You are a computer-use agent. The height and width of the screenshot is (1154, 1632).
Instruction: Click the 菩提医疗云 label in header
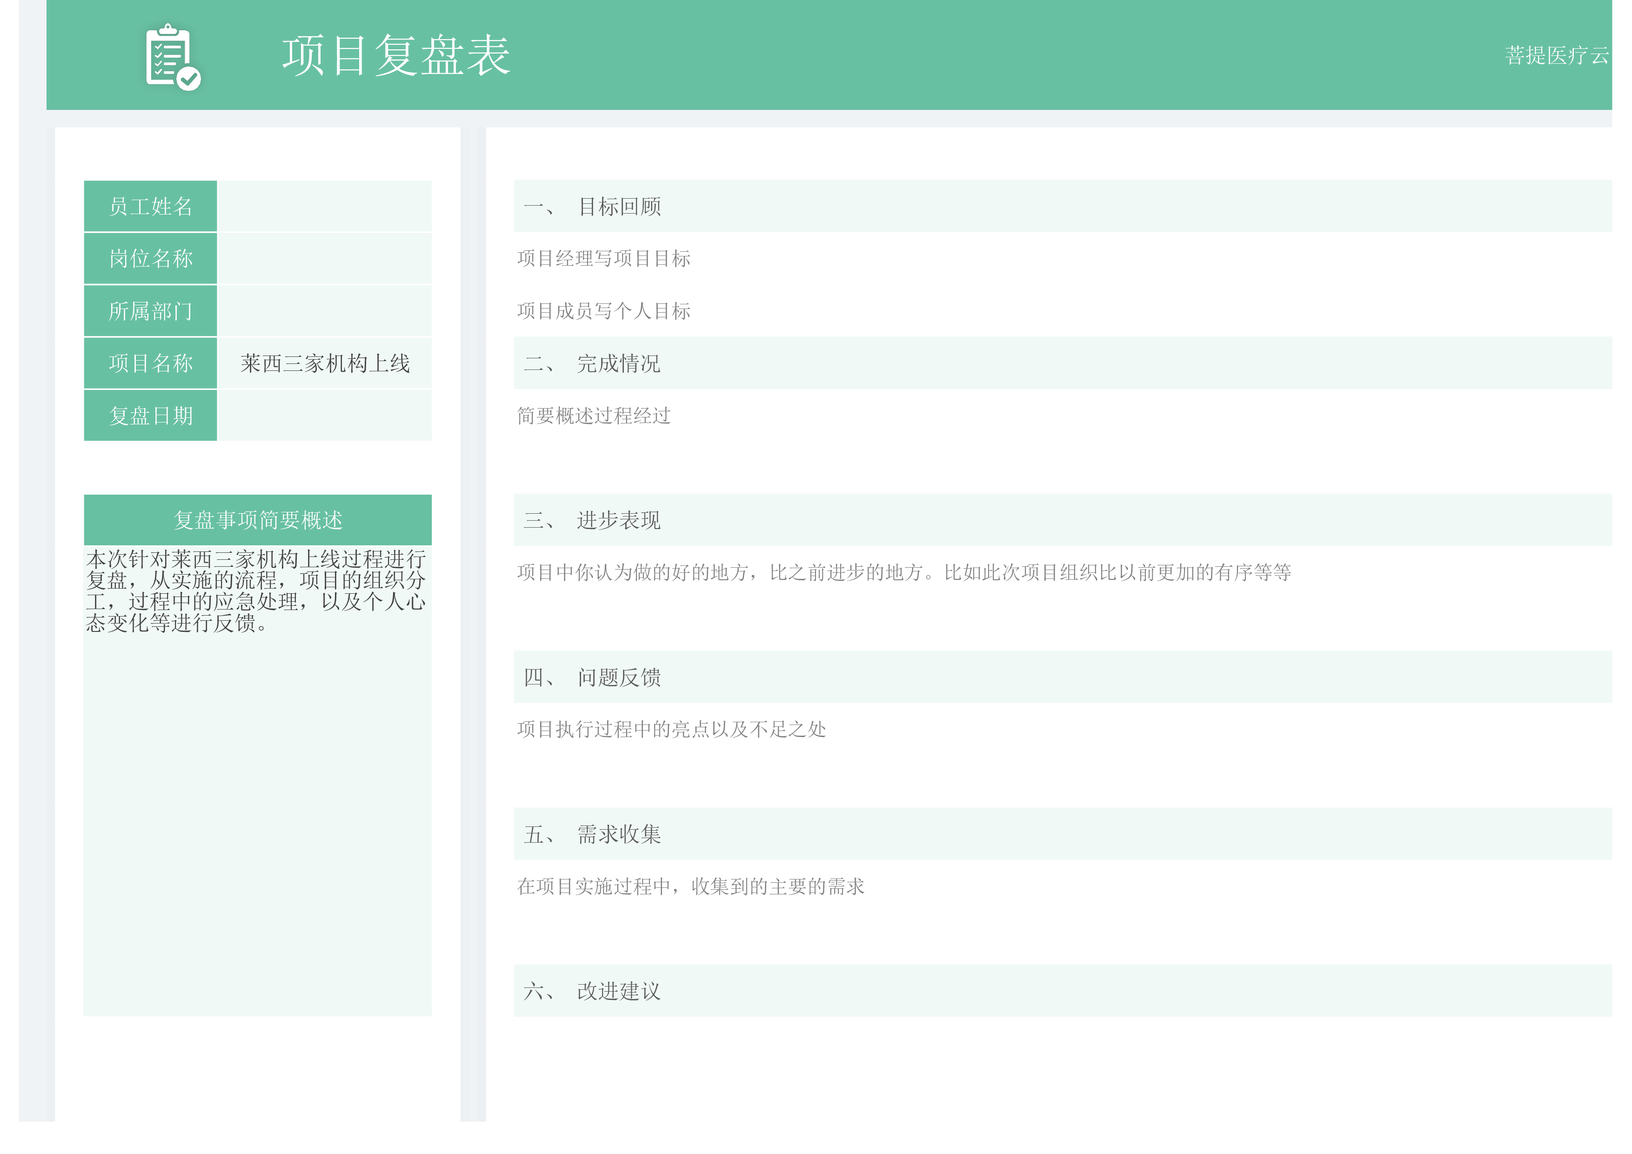point(1555,55)
